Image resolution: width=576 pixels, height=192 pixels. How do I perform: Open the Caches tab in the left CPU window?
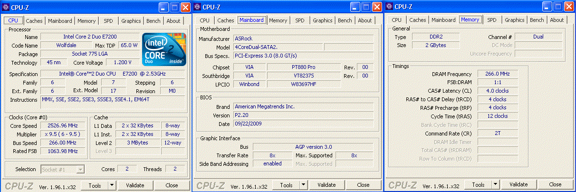34,21
